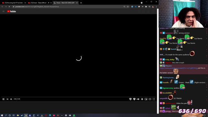Click the streamer webcam feed
208x117 pixels.
[x=183, y=14]
